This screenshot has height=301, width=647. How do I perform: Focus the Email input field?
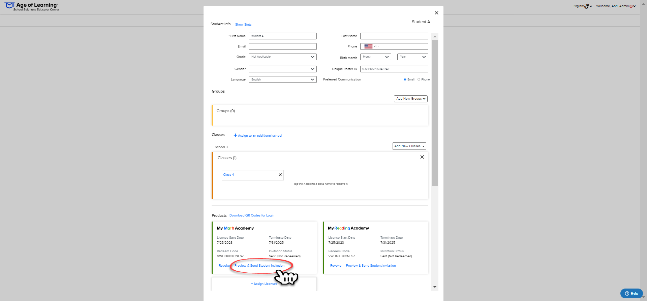283,46
